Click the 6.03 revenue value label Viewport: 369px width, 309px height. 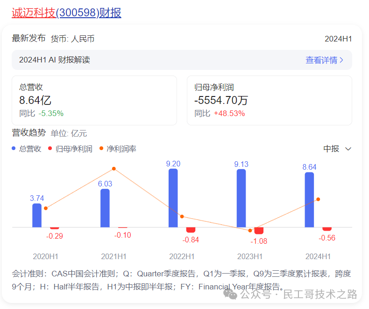click(x=105, y=184)
